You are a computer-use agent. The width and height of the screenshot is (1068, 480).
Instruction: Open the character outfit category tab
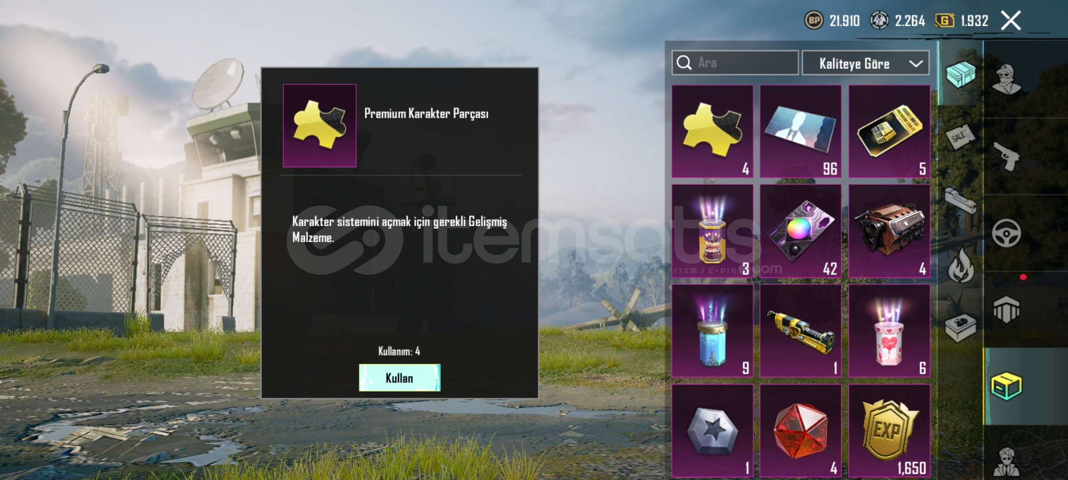1007,79
